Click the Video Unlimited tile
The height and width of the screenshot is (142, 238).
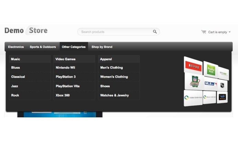193,98
